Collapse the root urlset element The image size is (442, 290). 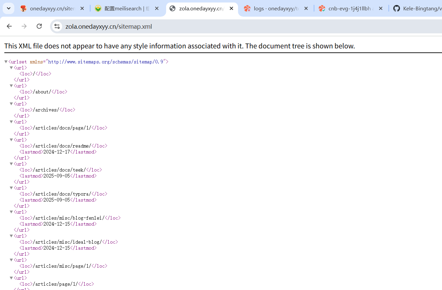click(6, 62)
